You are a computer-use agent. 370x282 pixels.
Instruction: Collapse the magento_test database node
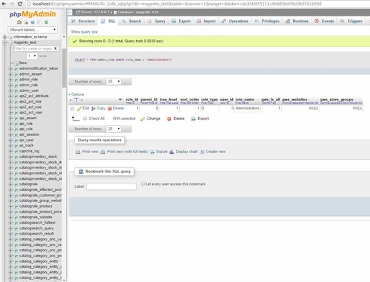pyautogui.click(x=5, y=43)
